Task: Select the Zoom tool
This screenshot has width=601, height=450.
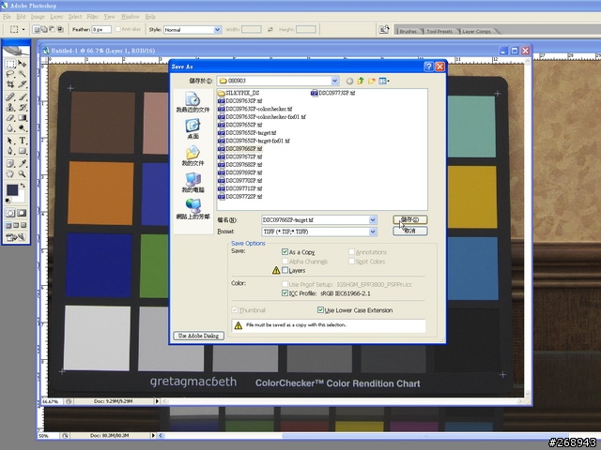Action: (x=22, y=174)
